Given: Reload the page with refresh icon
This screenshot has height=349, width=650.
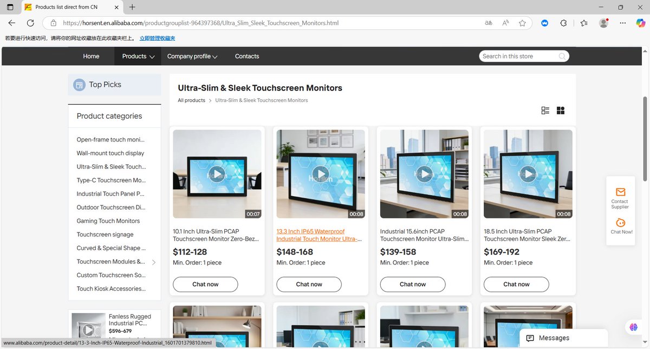Looking at the screenshot, I should coord(31,23).
